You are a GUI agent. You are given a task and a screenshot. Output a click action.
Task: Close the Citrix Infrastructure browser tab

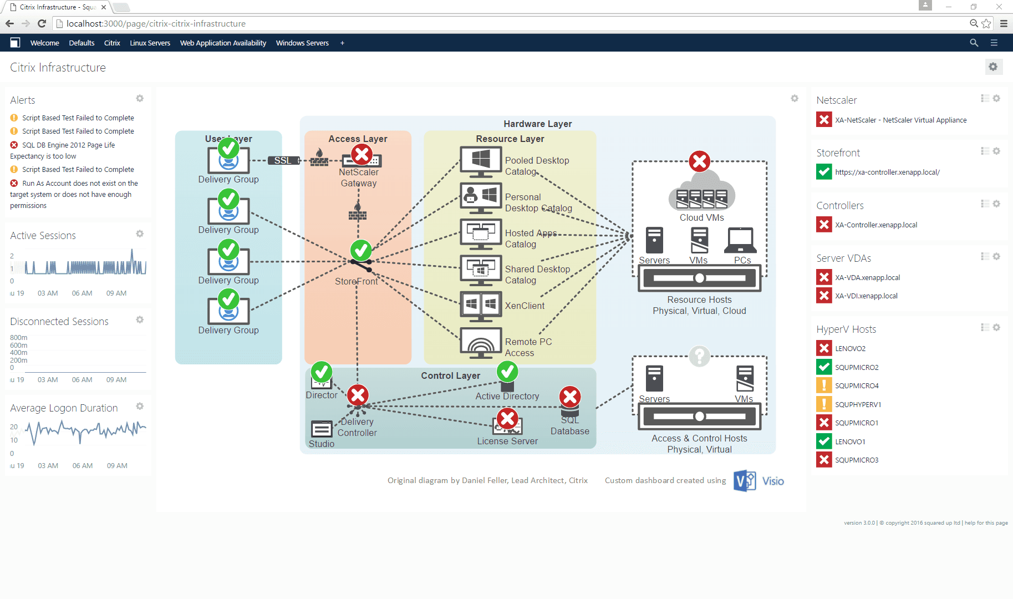104,7
